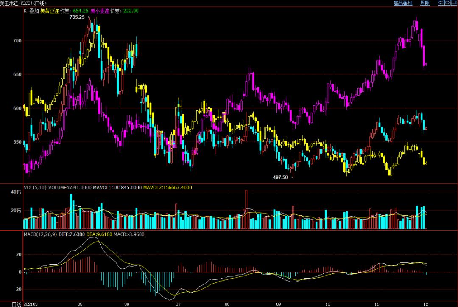The width and height of the screenshot is (458, 307).
Task: Click the spread value -654.25
Action: (80, 11)
